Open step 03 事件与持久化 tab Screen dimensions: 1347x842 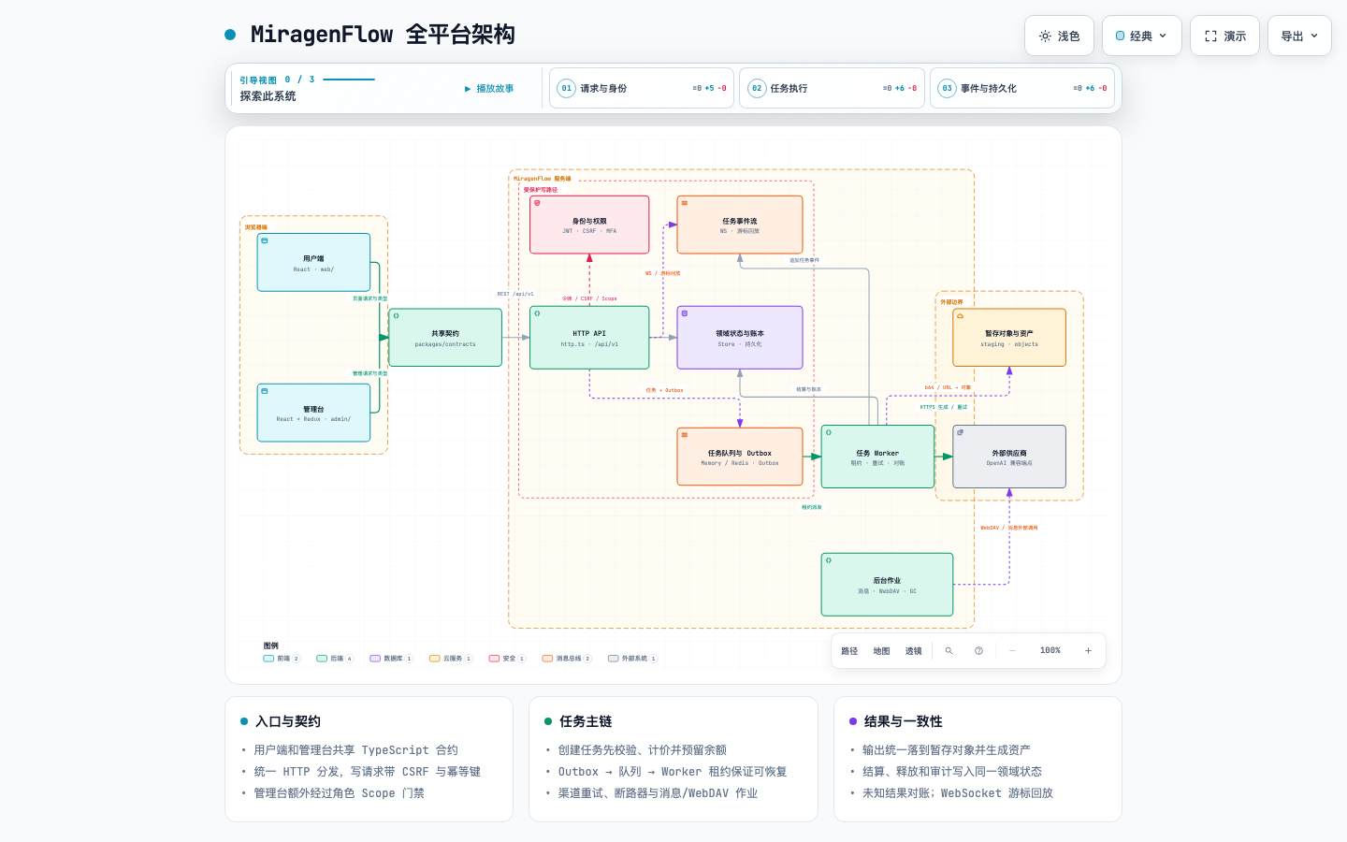(x=1022, y=88)
